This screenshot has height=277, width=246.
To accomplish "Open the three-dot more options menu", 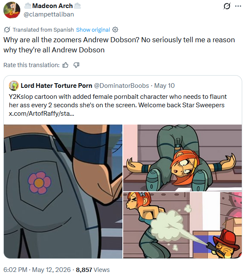I will tap(238, 6).
